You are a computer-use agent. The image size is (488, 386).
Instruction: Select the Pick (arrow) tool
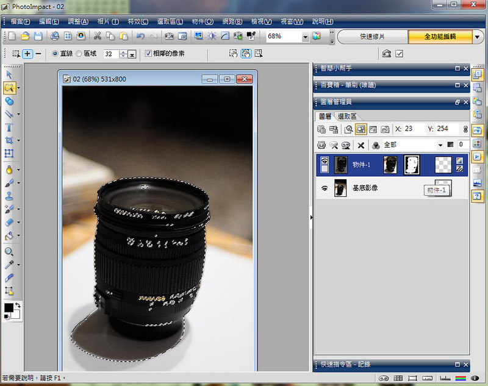click(9, 74)
